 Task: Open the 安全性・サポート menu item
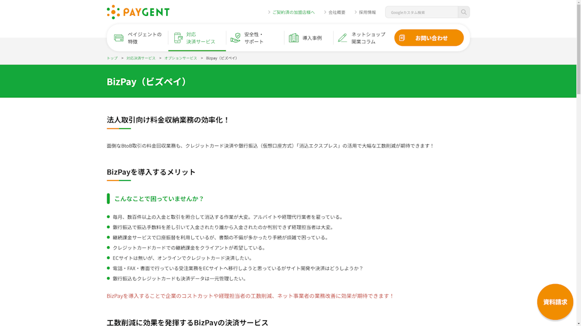pos(254,38)
